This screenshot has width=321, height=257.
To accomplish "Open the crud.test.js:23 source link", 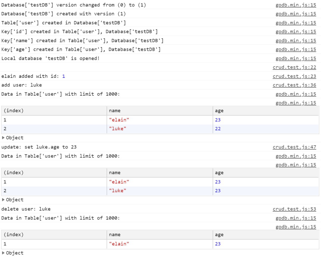I will (x=294, y=76).
